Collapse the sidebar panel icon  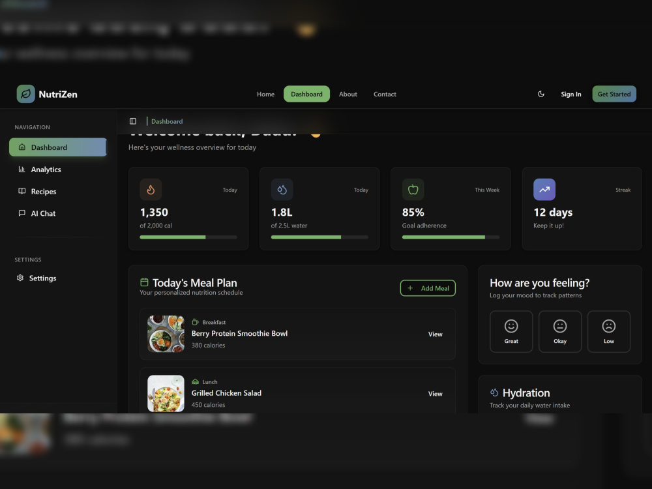133,121
